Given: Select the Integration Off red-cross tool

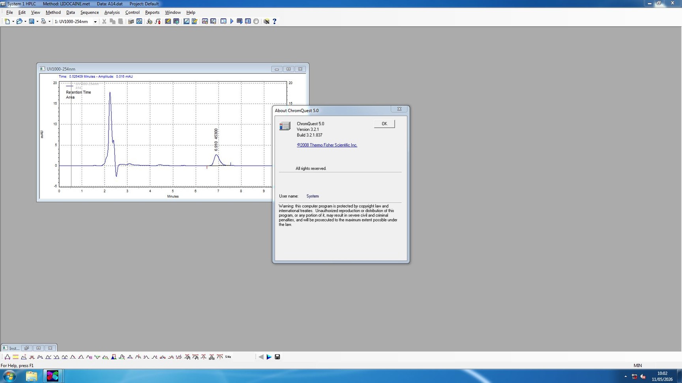Looking at the screenshot, I should click(x=32, y=357).
